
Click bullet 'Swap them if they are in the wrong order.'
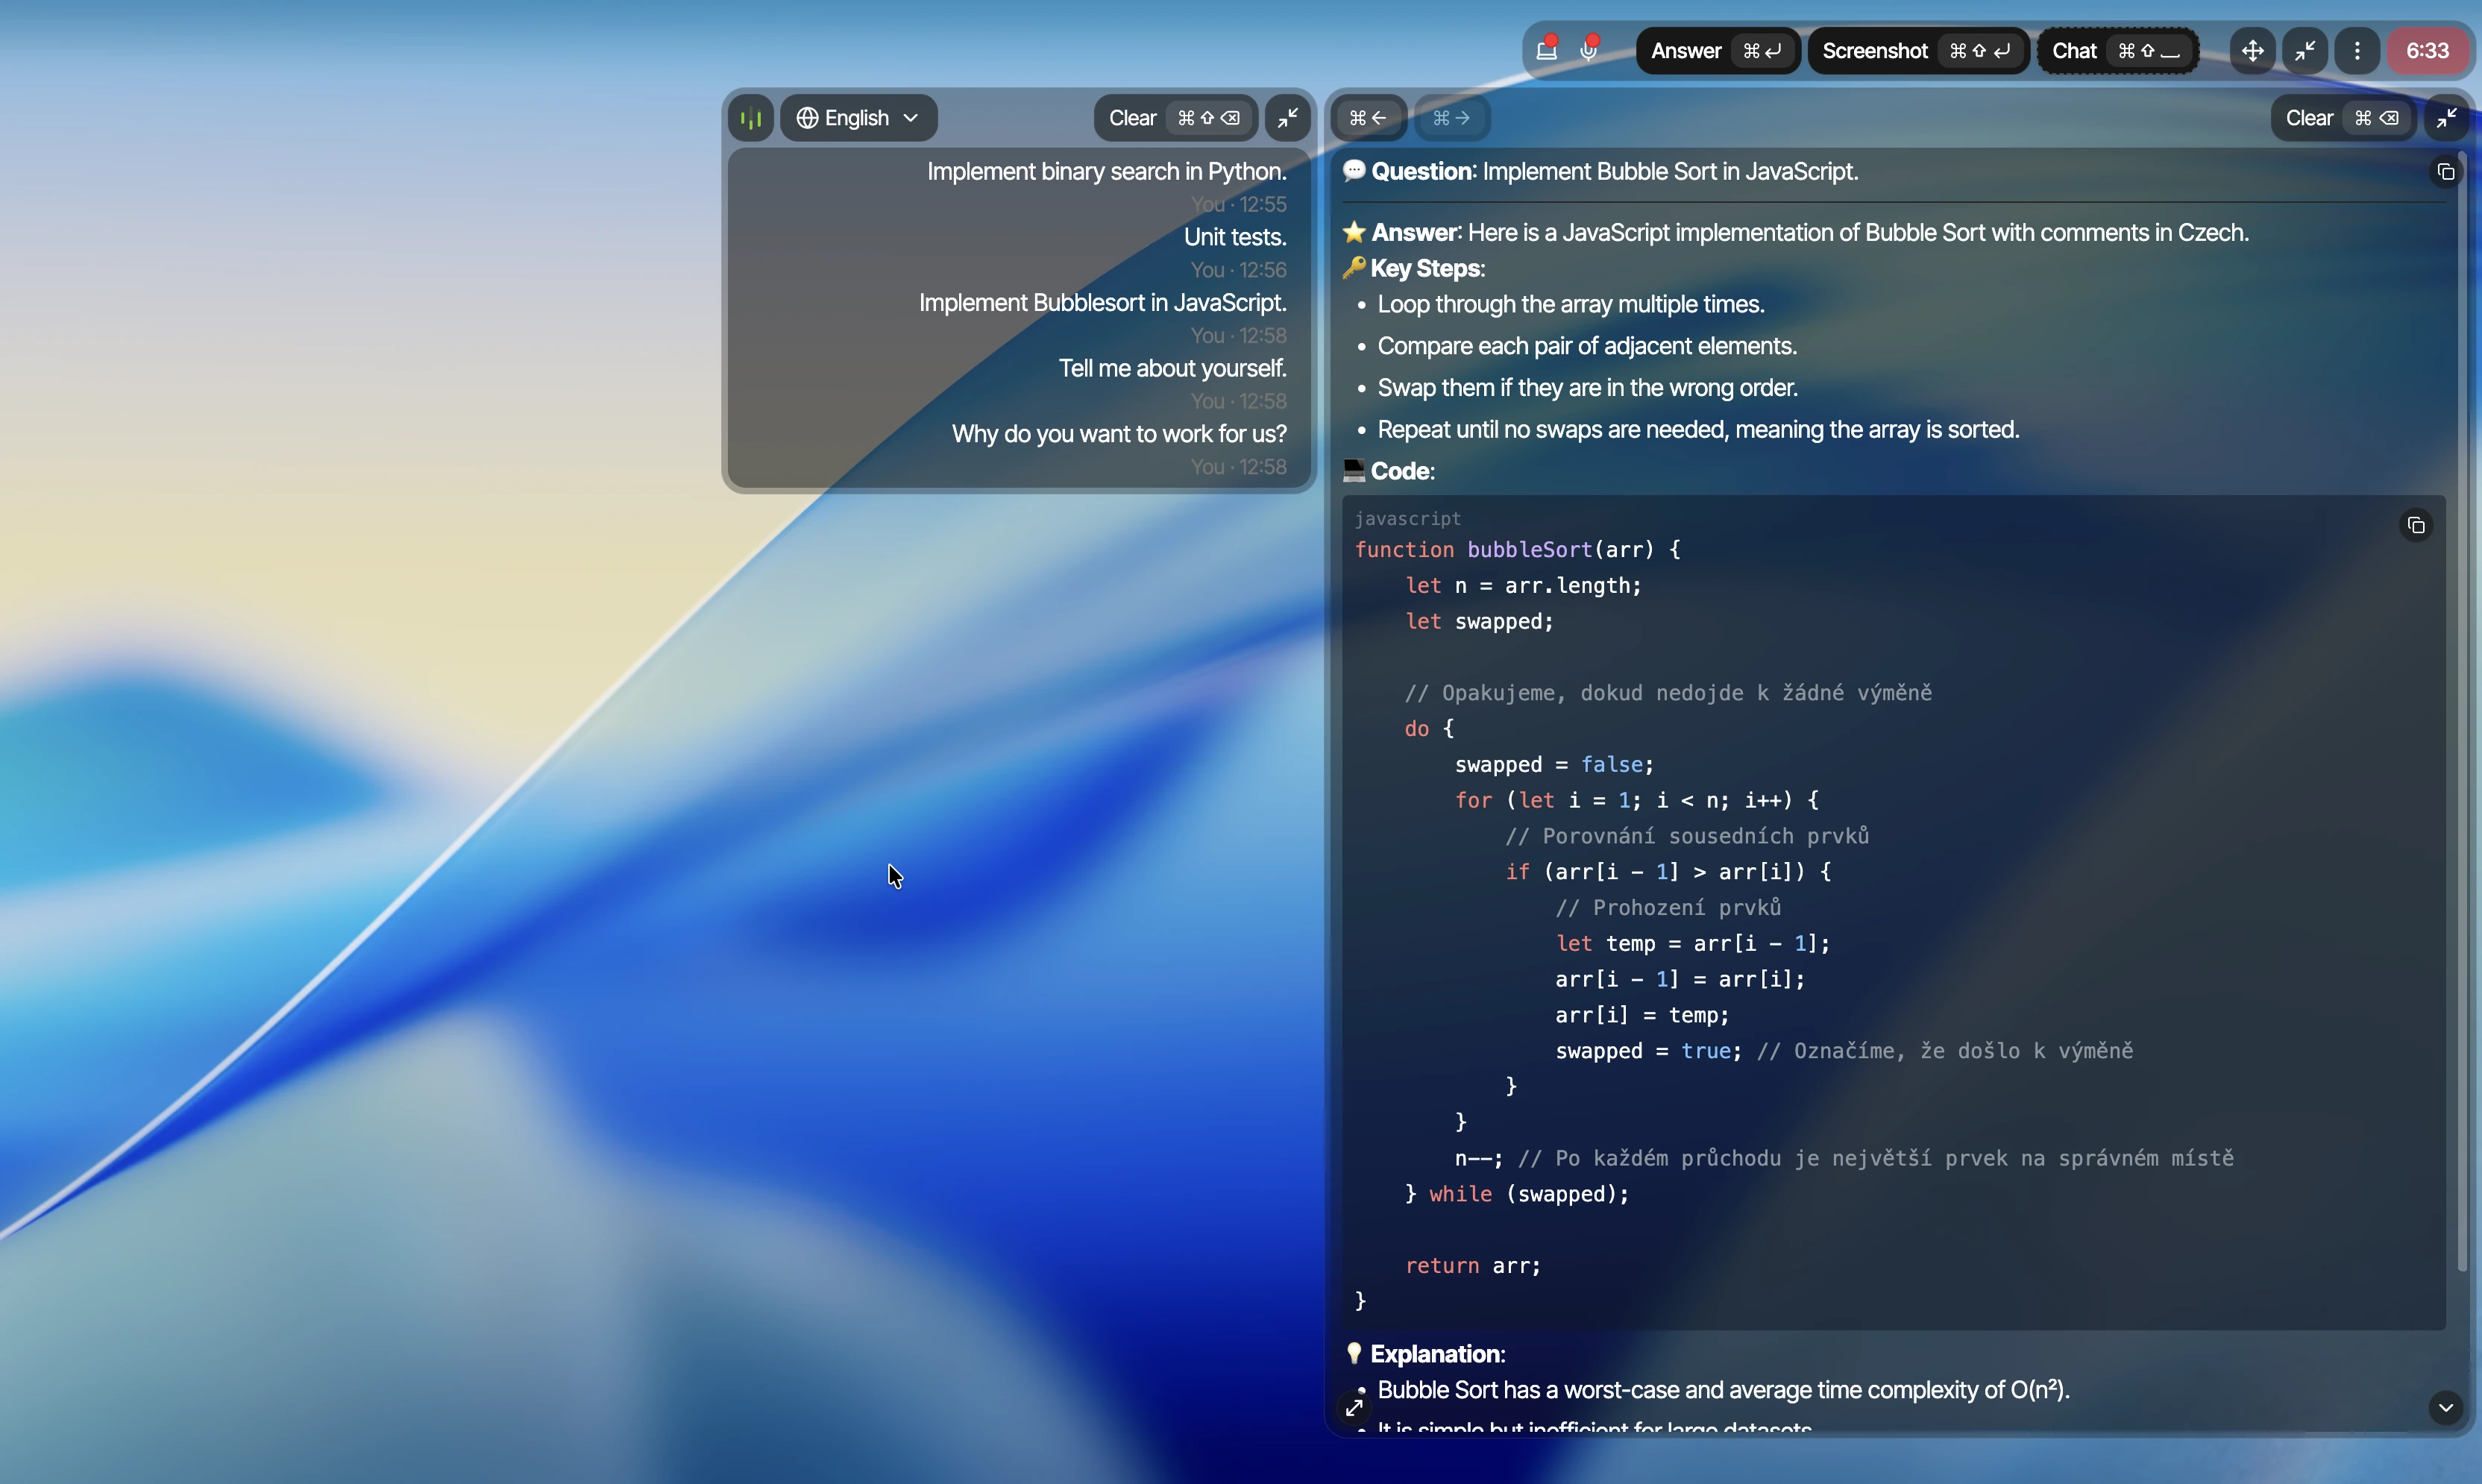click(1587, 388)
